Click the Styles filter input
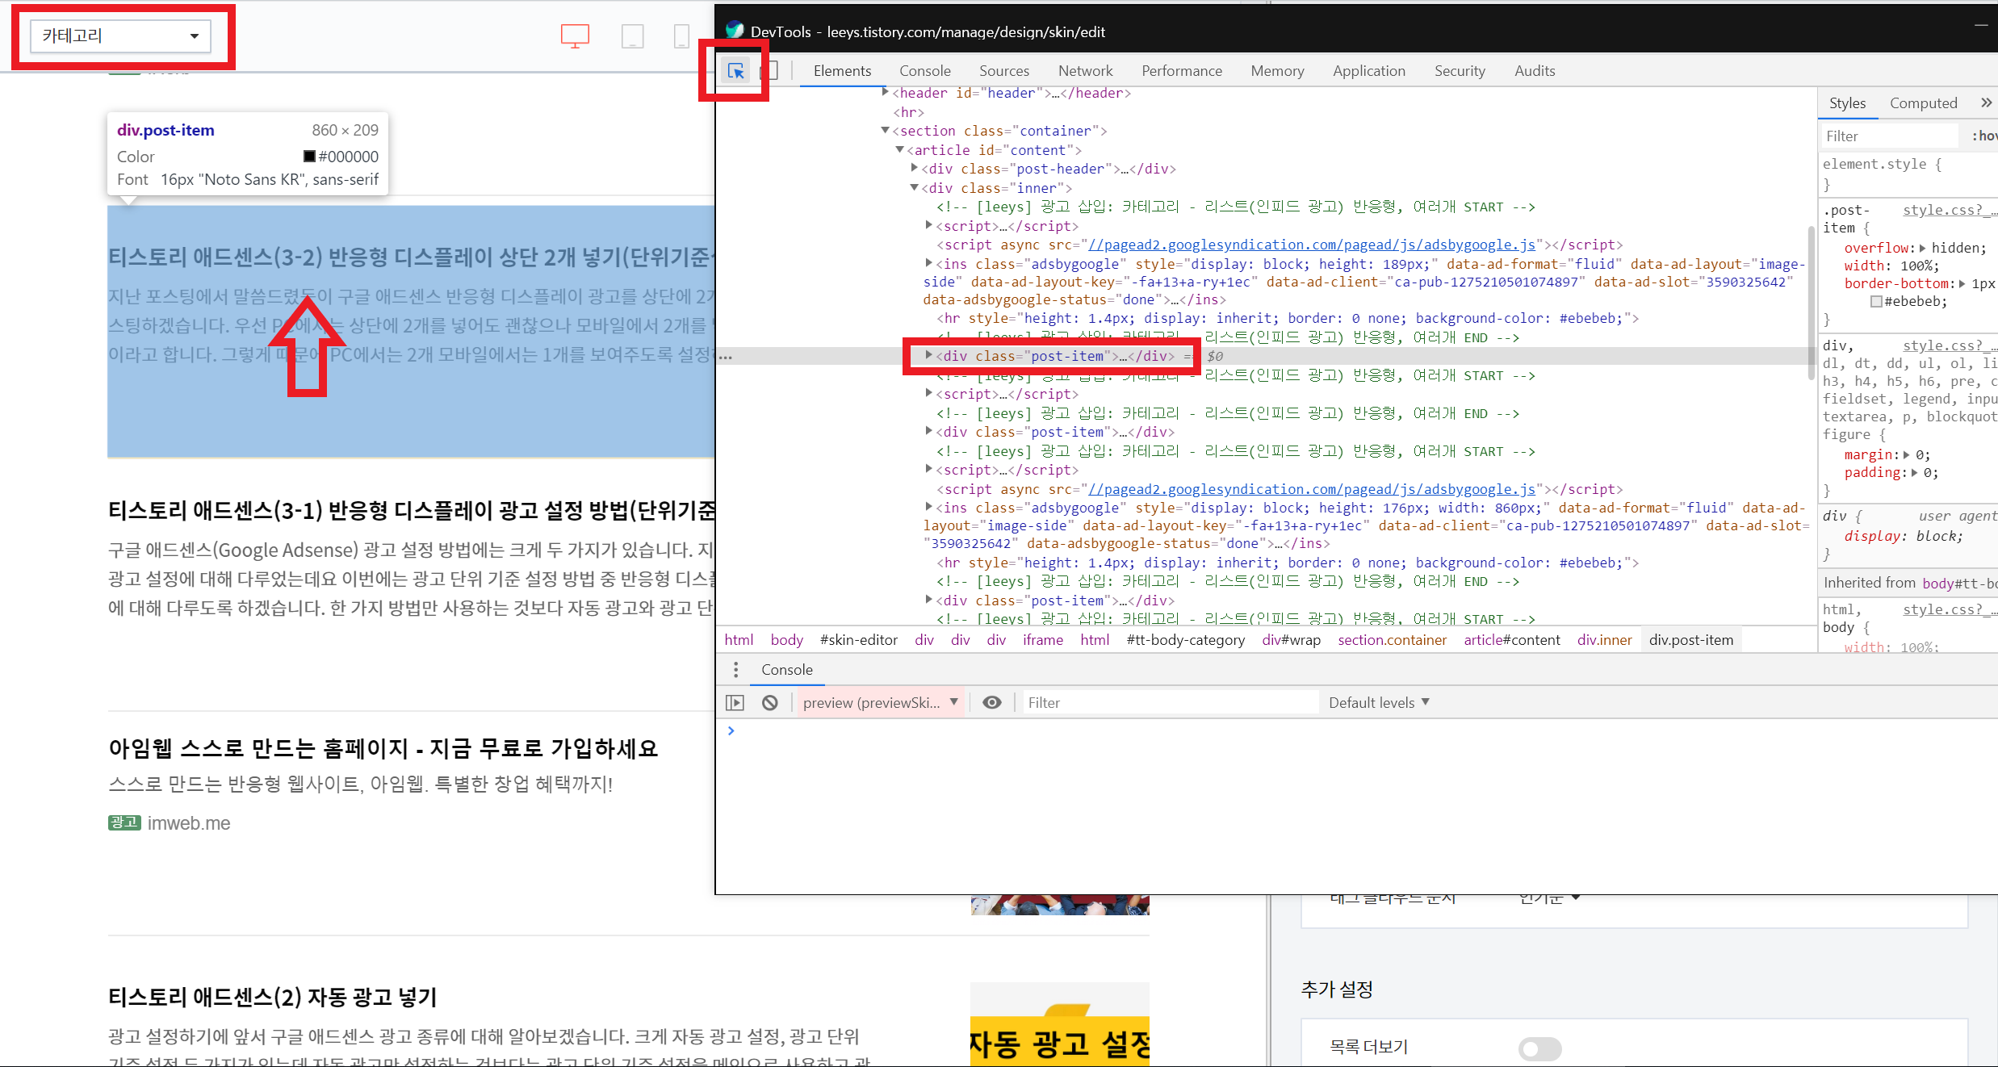Image resolution: width=1998 pixels, height=1067 pixels. coord(1889,136)
